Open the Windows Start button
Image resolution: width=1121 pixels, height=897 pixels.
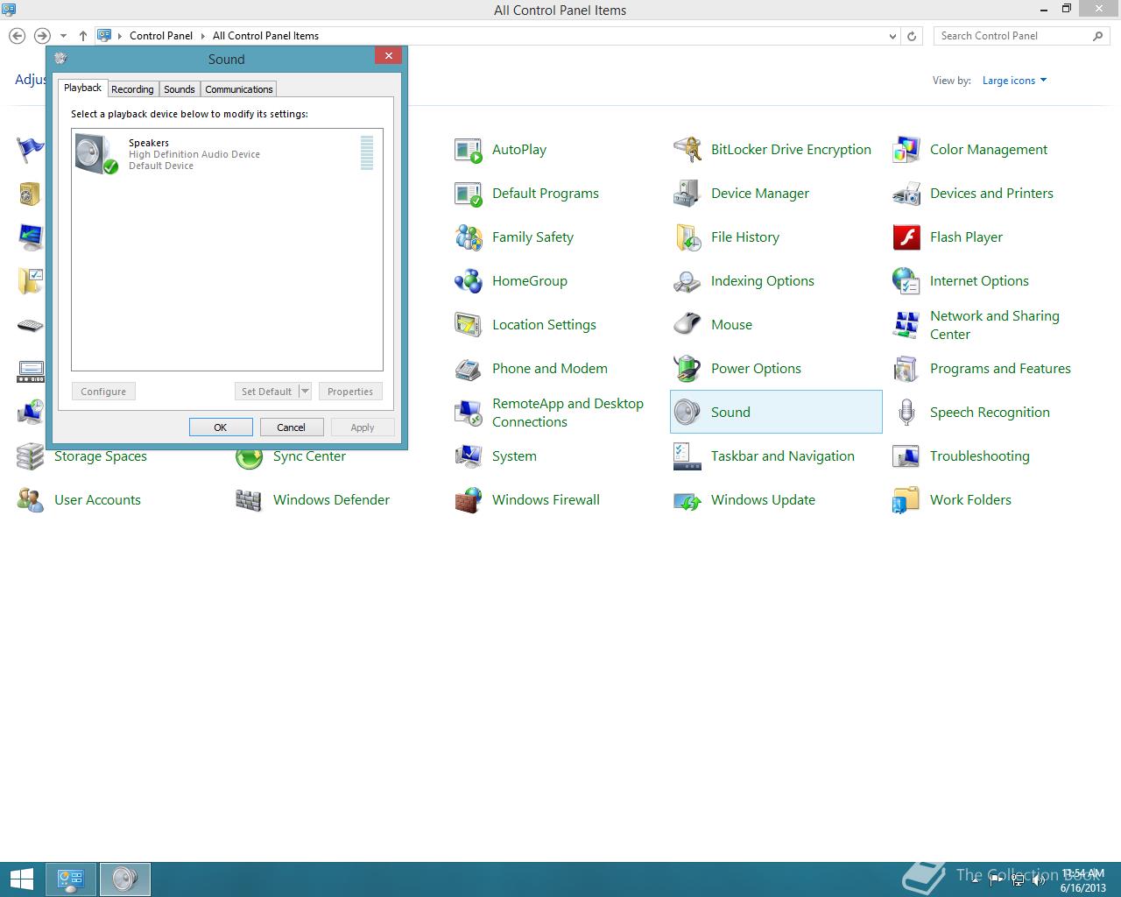21,879
